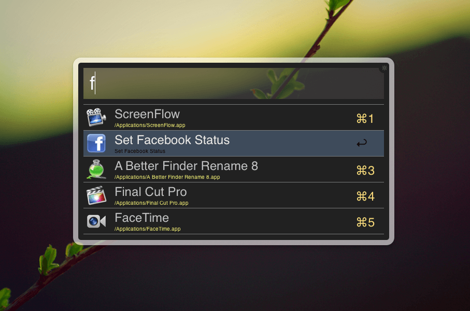Select the Set Facebook Status title
470x311 pixels.
172,140
